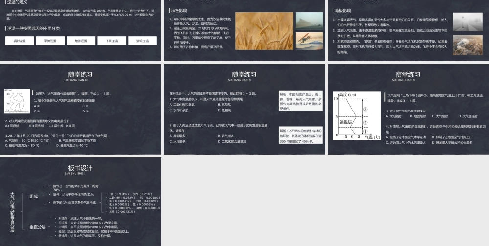Screen dimensions: 489x246
Task: Select the polluted city aerial photo
Action: 467,45
